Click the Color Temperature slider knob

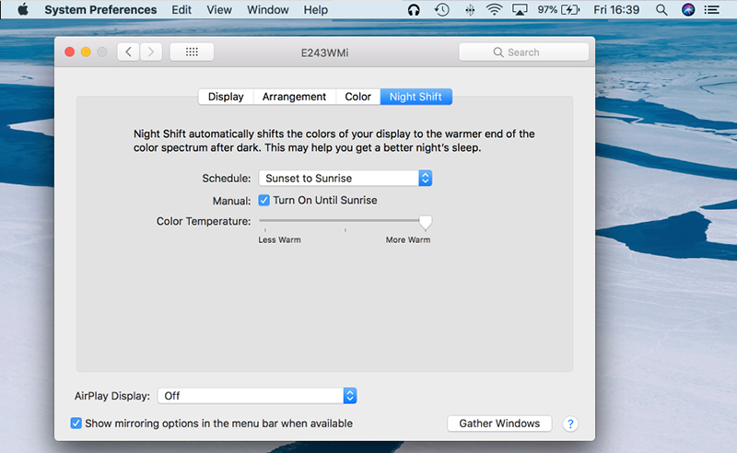click(426, 222)
